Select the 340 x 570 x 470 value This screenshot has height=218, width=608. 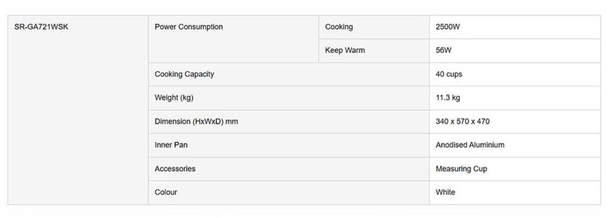[x=463, y=122]
